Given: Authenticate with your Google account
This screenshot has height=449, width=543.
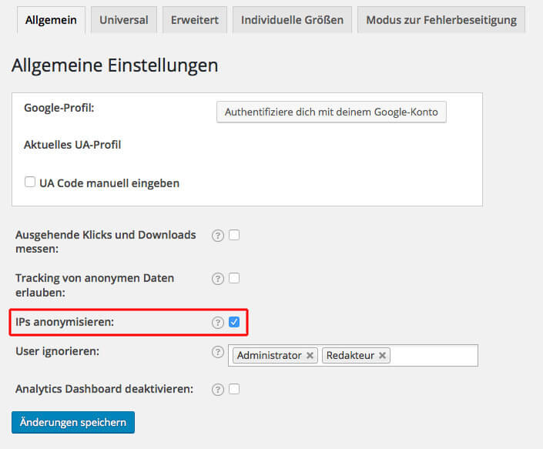Looking at the screenshot, I should pyautogui.click(x=331, y=112).
